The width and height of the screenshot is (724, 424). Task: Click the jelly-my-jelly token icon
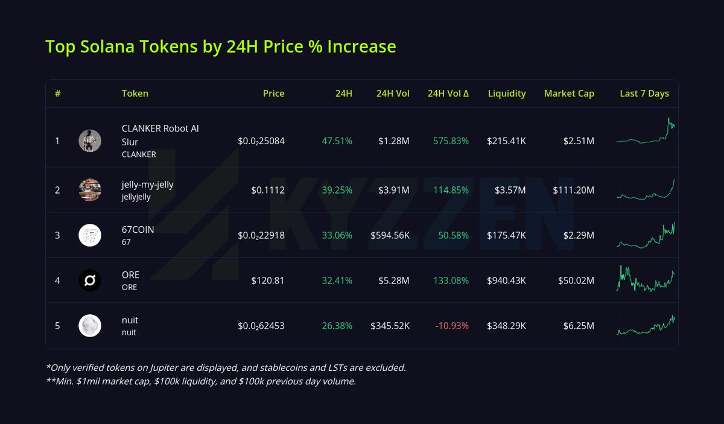point(90,190)
